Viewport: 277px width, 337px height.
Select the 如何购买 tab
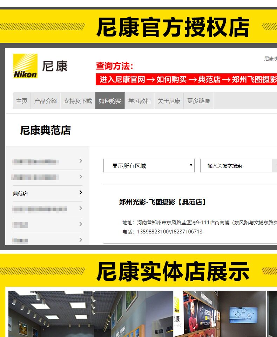pos(110,101)
